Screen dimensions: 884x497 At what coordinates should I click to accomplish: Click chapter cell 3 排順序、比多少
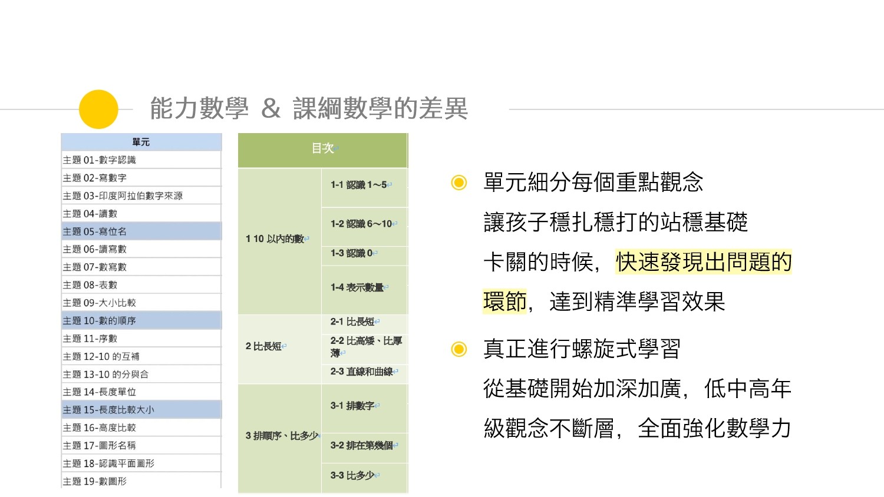[x=280, y=438]
